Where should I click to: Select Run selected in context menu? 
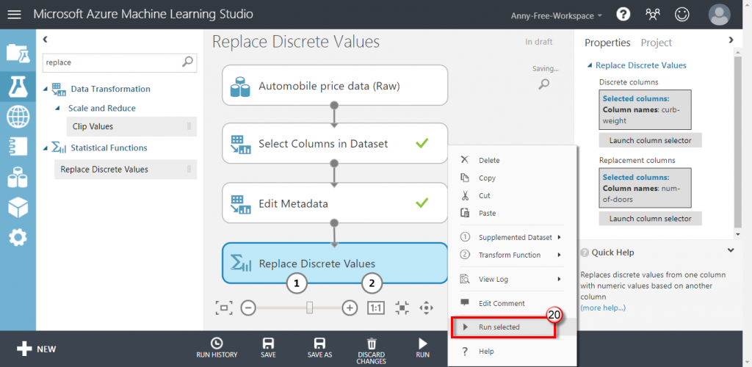click(x=499, y=327)
